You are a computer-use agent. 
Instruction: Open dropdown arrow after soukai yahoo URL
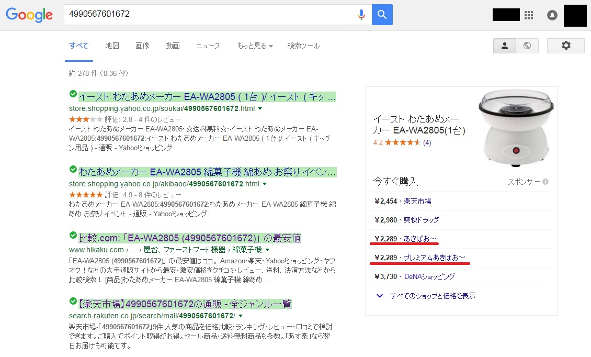[260, 109]
